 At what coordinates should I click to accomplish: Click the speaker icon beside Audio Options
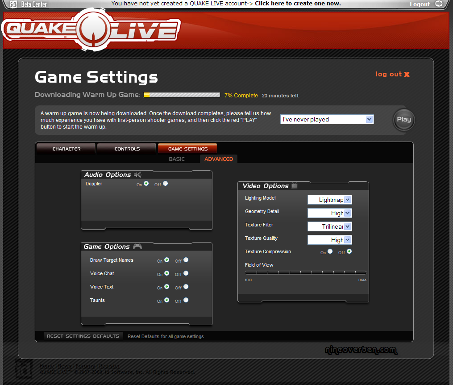[137, 175]
